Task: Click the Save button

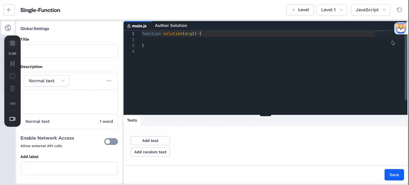Action: pyautogui.click(x=394, y=175)
